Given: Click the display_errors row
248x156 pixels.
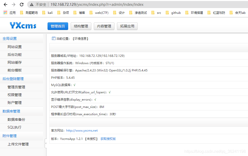Looking at the screenshot, I should click(x=149, y=100).
